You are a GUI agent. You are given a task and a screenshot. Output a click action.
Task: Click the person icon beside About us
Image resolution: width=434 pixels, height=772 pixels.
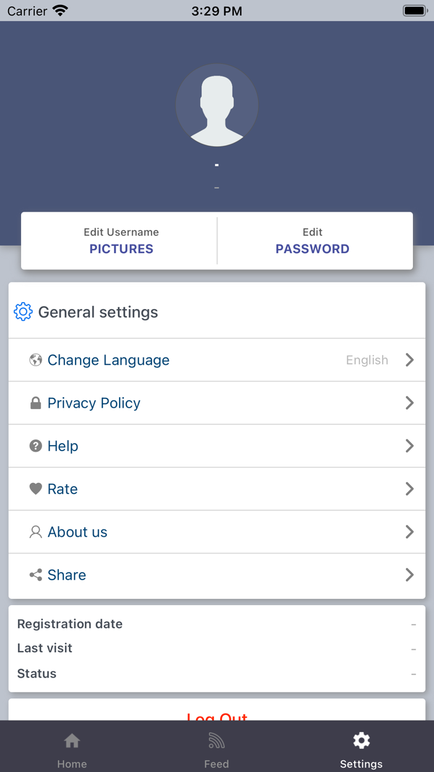pos(36,532)
